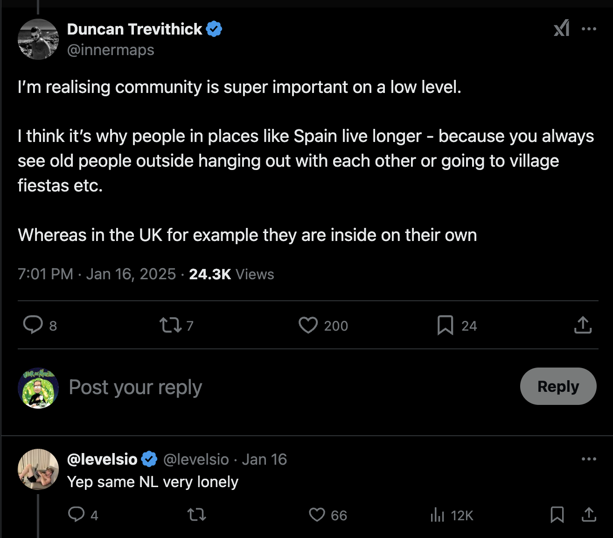
Task: Click the reply bubble icon with 8 replies
Action: click(33, 325)
